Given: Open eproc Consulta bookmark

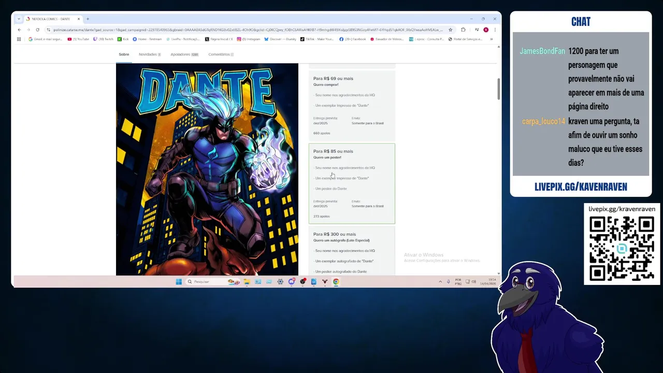Looking at the screenshot, I should [x=427, y=39].
